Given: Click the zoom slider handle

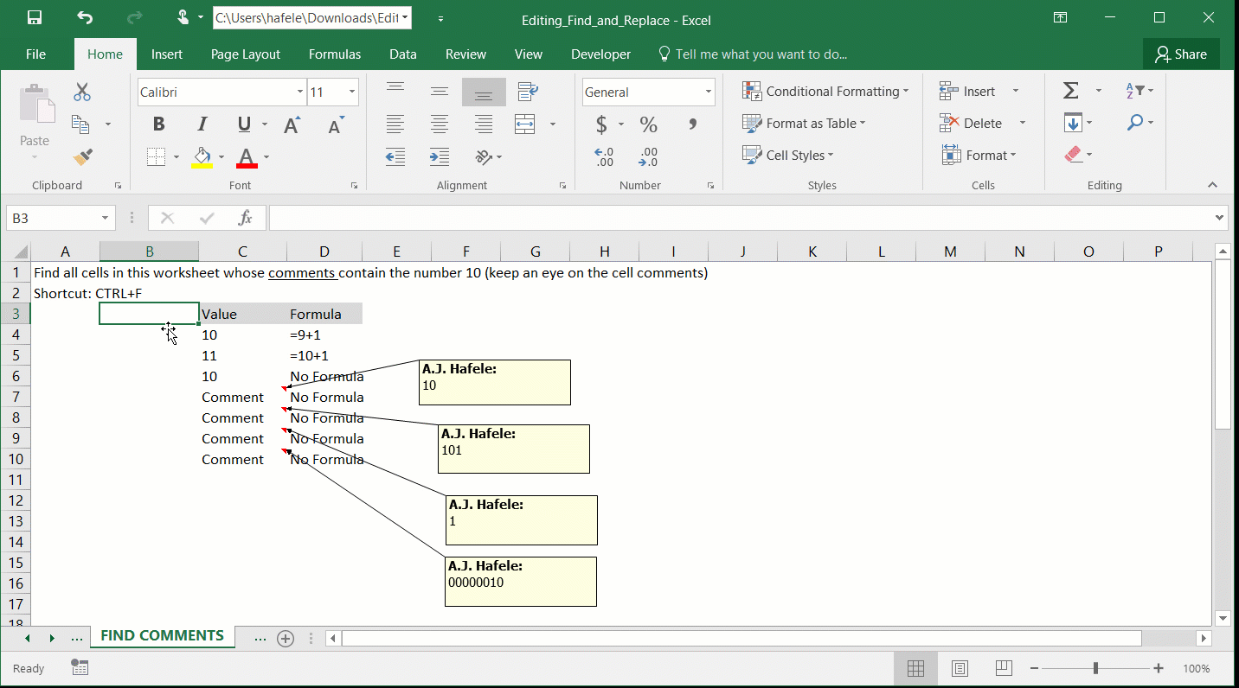Looking at the screenshot, I should pyautogui.click(x=1095, y=668).
